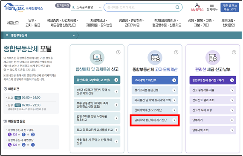This screenshot has width=243, height=156.
Task: Click plus icon on 납부하기
Action: pos(232,120)
